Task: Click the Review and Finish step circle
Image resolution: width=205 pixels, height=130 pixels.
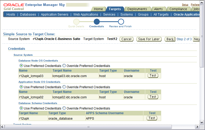Action: [121, 22]
